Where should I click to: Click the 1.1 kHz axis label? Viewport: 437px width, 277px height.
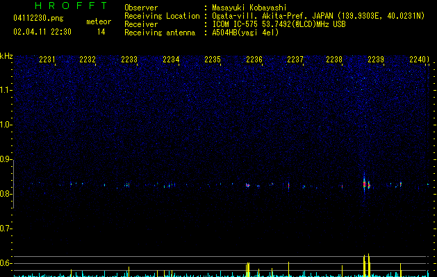[x=6, y=90]
